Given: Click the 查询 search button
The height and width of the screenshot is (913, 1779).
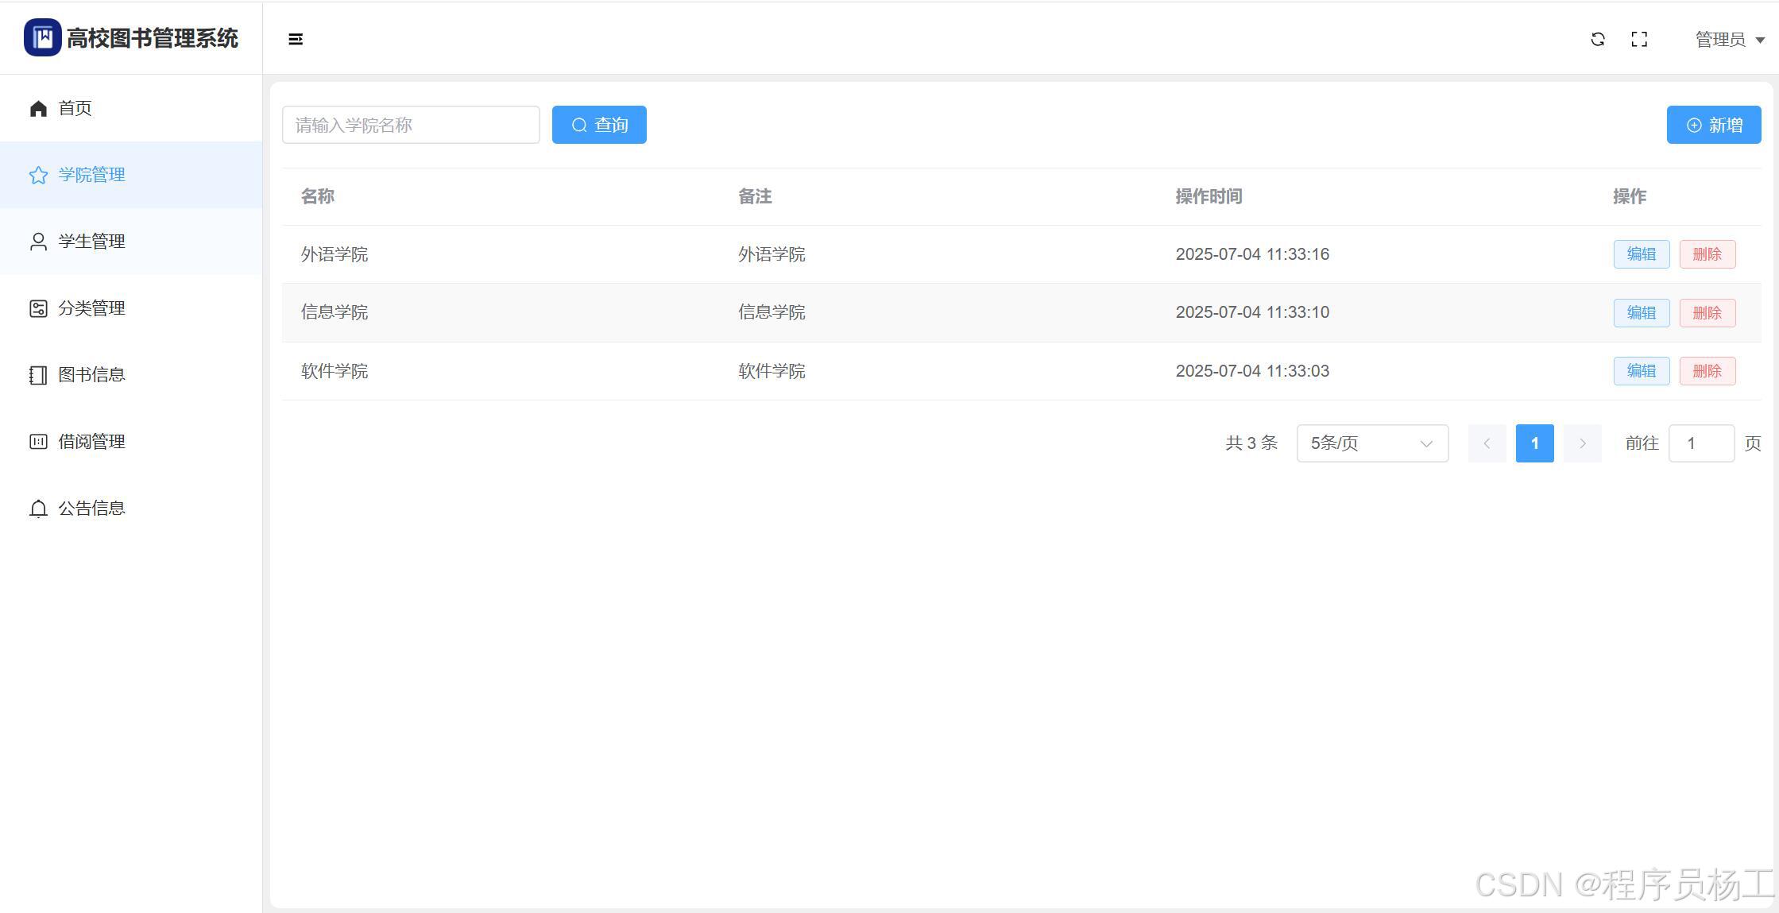Looking at the screenshot, I should [599, 125].
